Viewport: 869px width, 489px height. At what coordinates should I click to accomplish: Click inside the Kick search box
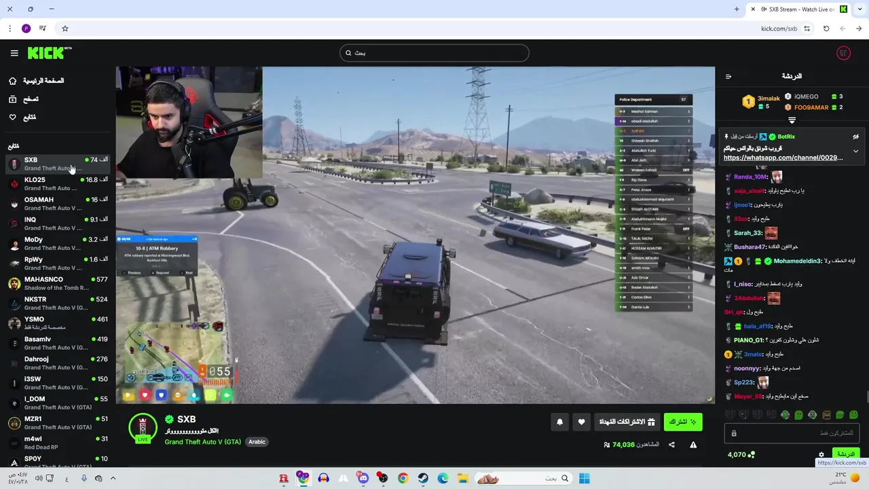coord(434,53)
